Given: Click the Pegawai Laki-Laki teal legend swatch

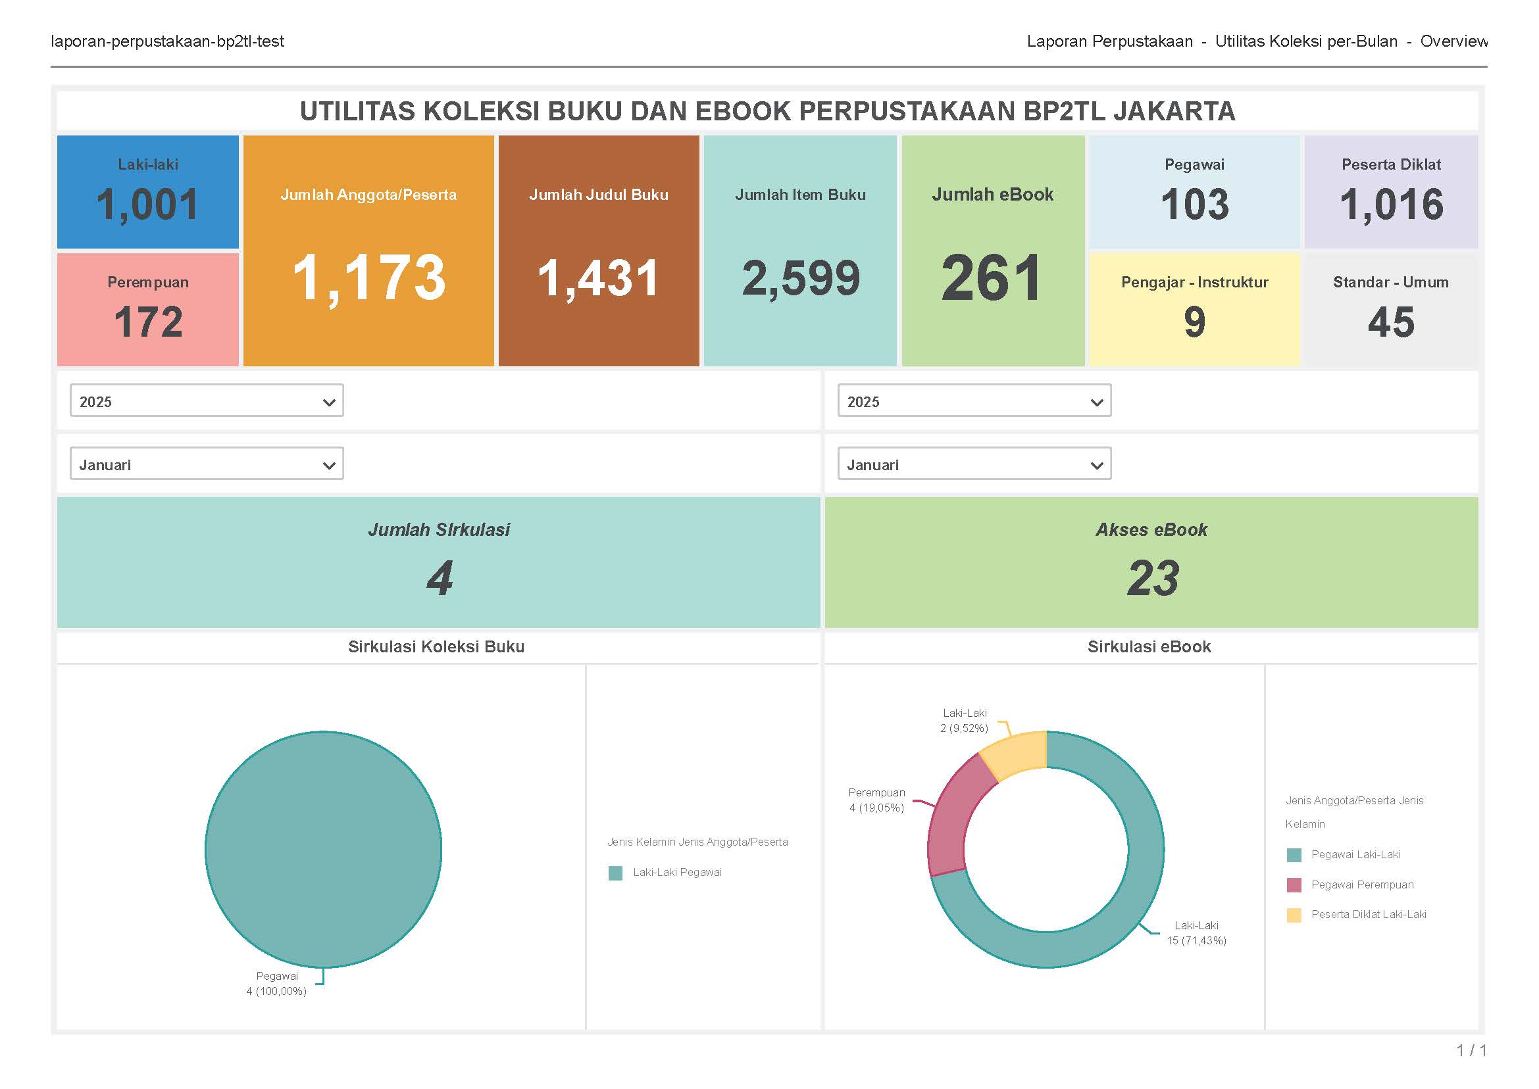Looking at the screenshot, I should 1294,855.
